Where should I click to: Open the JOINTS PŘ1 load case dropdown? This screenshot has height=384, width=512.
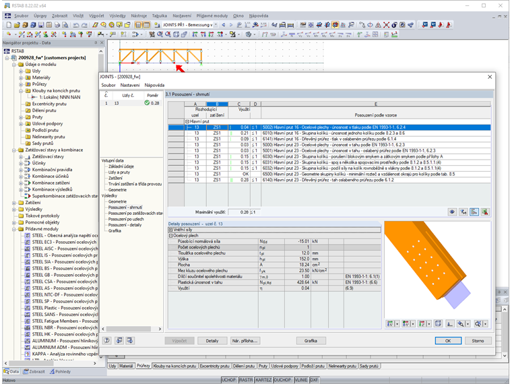pos(216,25)
